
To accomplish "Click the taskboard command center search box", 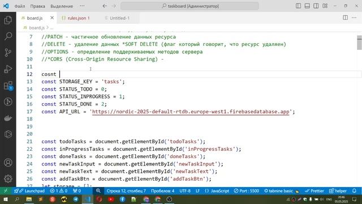I will (189, 6).
